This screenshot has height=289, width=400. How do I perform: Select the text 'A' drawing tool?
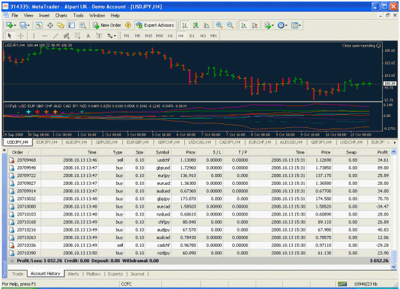tap(88, 36)
